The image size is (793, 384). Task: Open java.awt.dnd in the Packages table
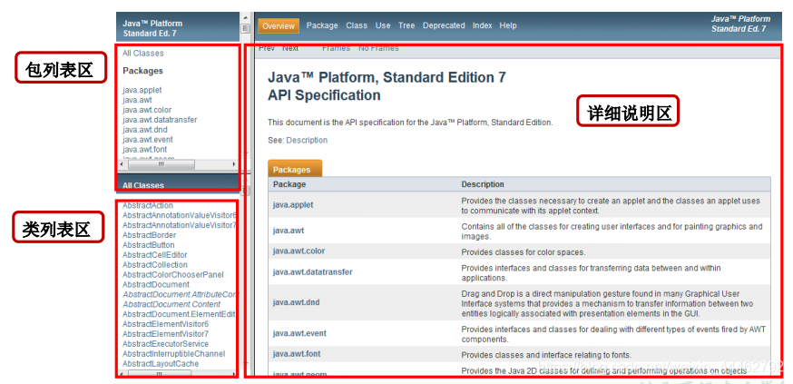click(297, 302)
